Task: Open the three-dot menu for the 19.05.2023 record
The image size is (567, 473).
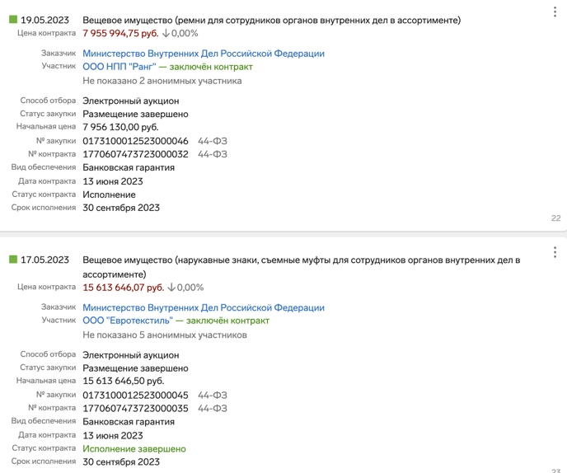Action: [x=555, y=12]
